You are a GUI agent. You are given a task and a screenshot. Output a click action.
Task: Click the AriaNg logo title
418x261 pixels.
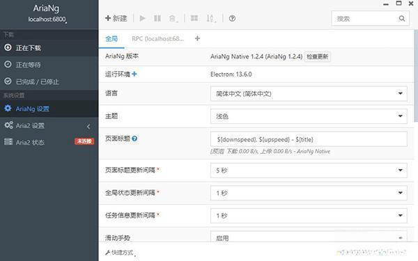coord(46,8)
